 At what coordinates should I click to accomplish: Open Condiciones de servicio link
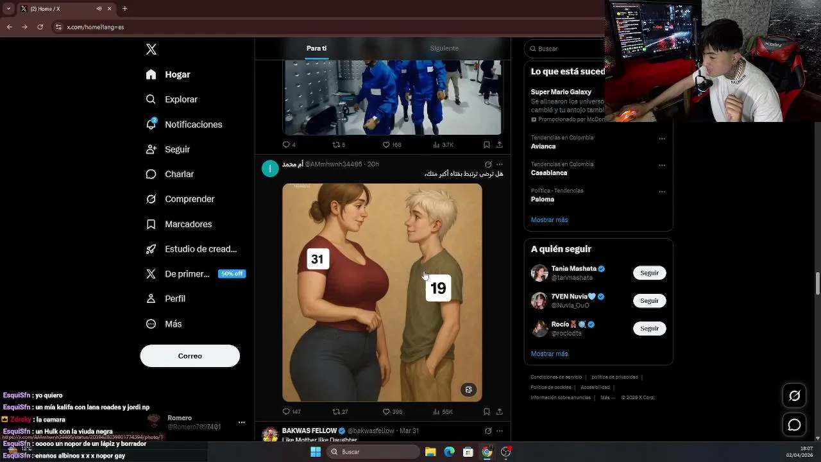point(556,377)
